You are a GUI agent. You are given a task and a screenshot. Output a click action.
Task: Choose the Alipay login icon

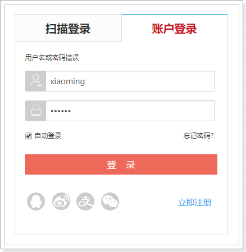tap(85, 201)
